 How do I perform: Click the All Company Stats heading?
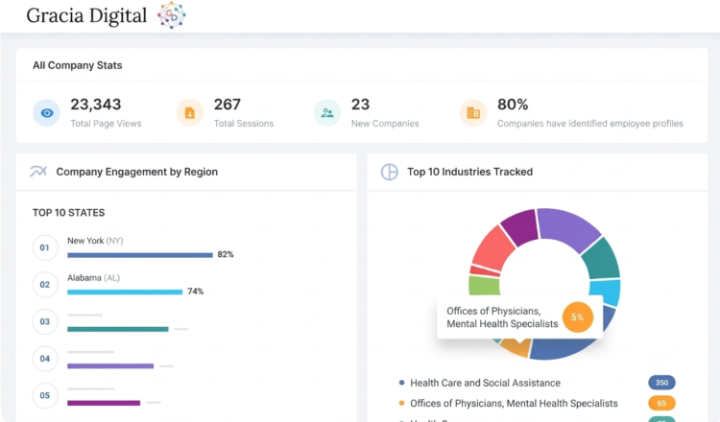pos(77,65)
